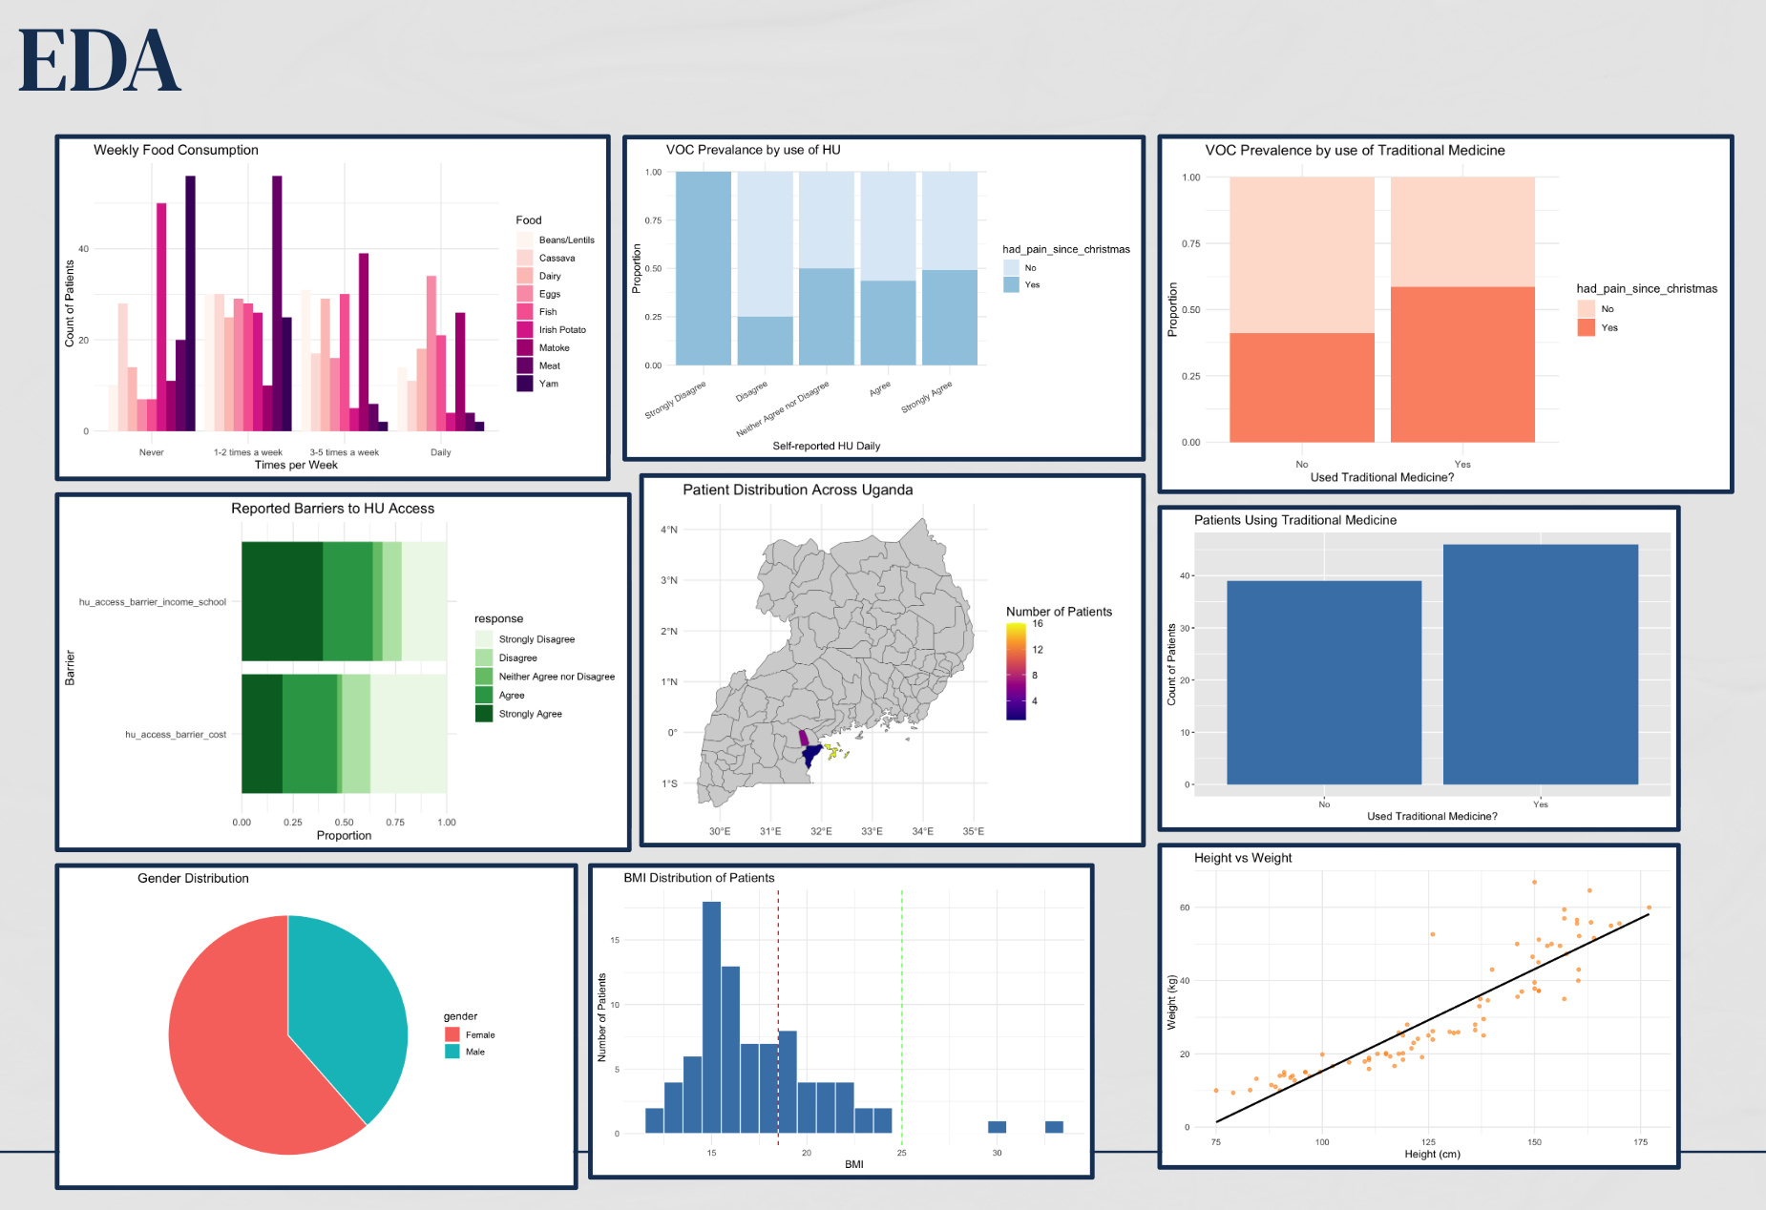Click the orange Yes swatch in Traditional Medicine legend
The width and height of the screenshot is (1766, 1210).
coord(1586,327)
